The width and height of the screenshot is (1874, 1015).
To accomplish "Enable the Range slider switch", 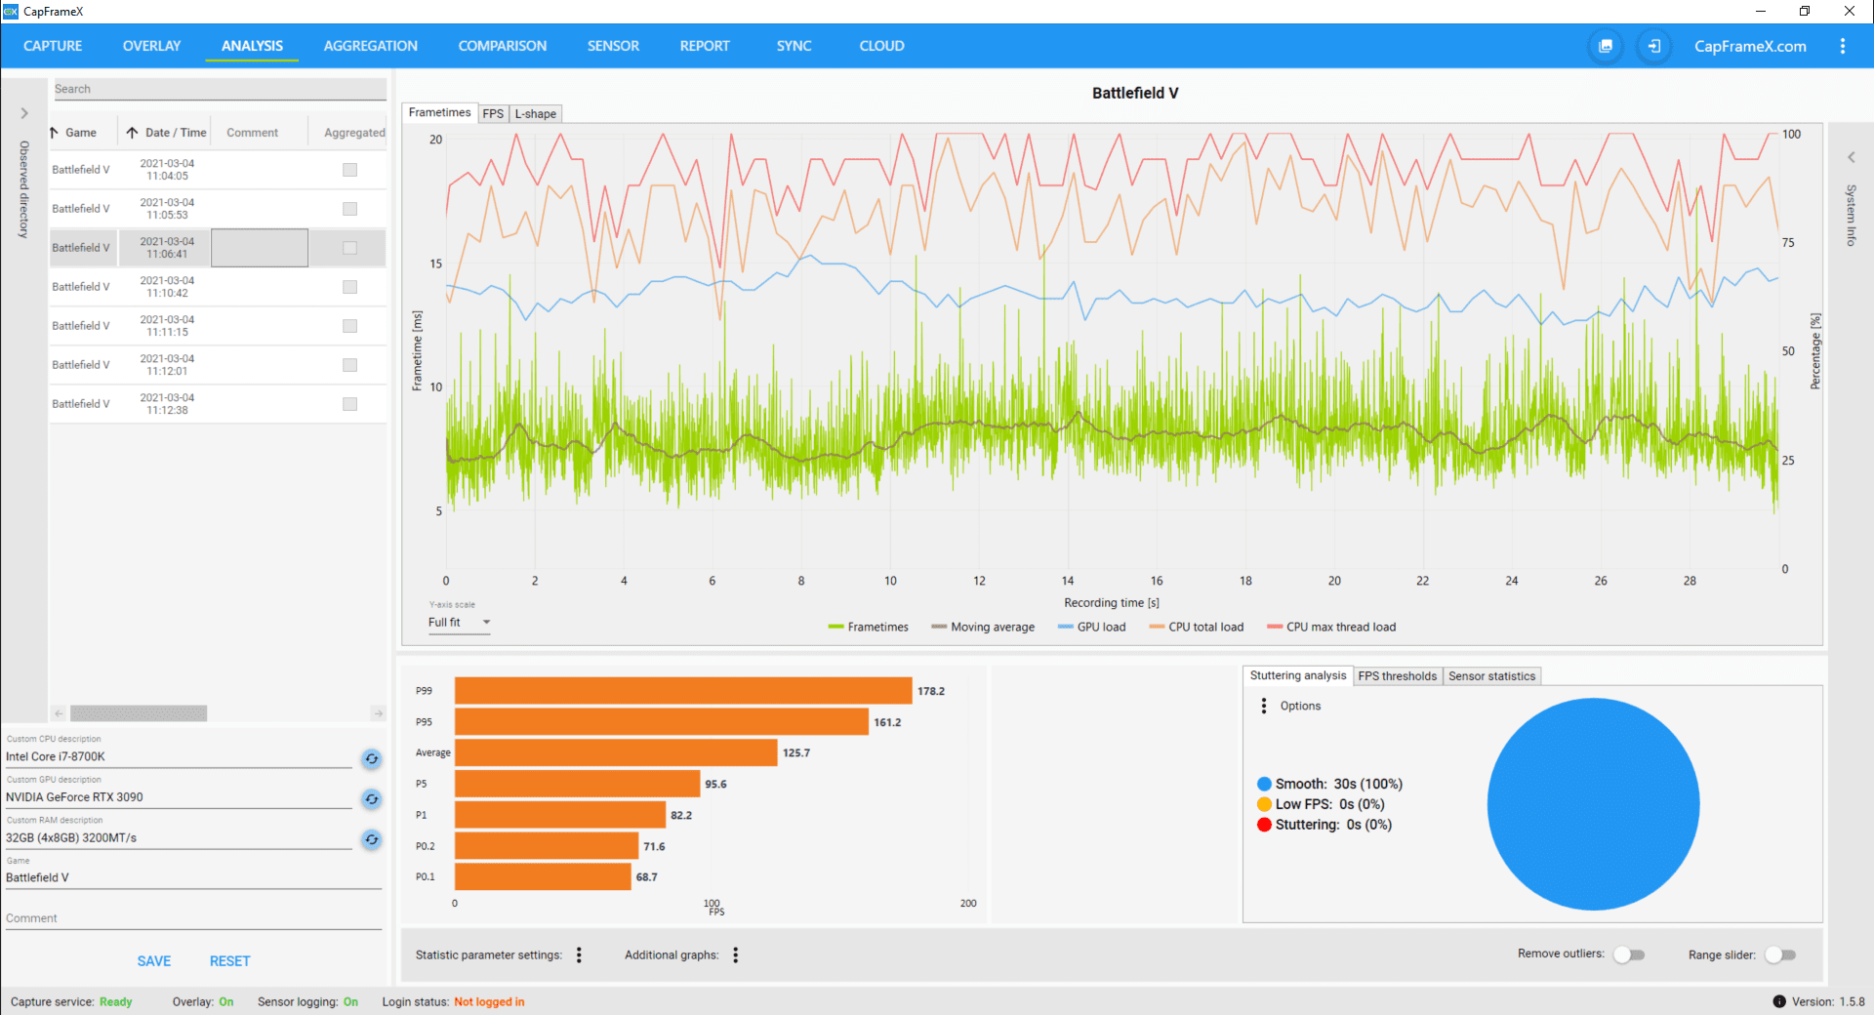I will tap(1780, 954).
